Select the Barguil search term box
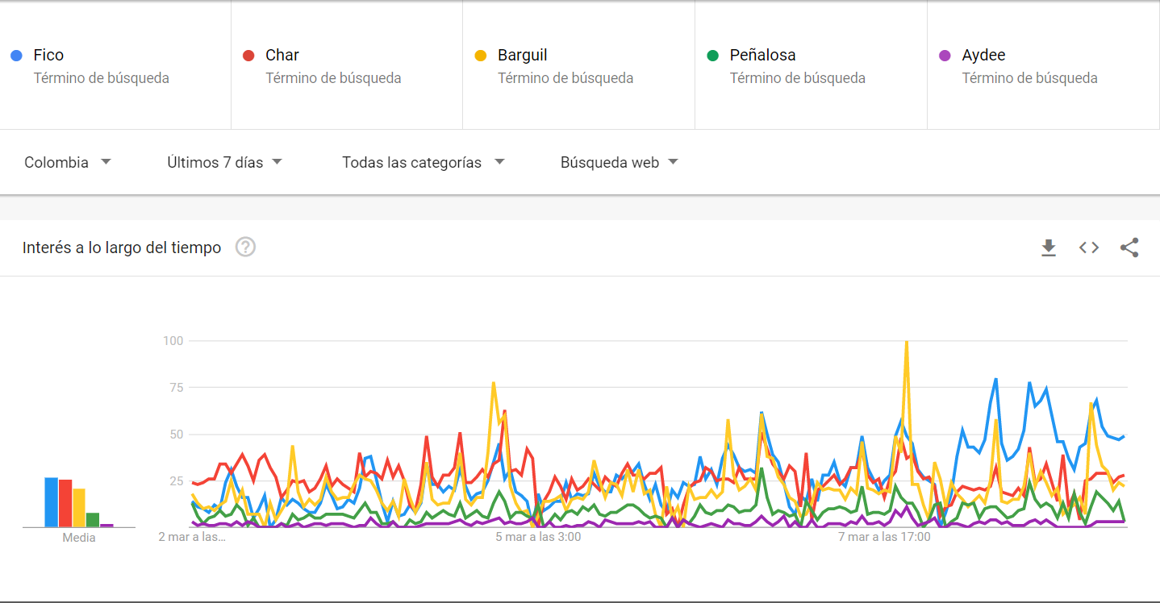Image resolution: width=1160 pixels, height=603 pixels. (523, 56)
